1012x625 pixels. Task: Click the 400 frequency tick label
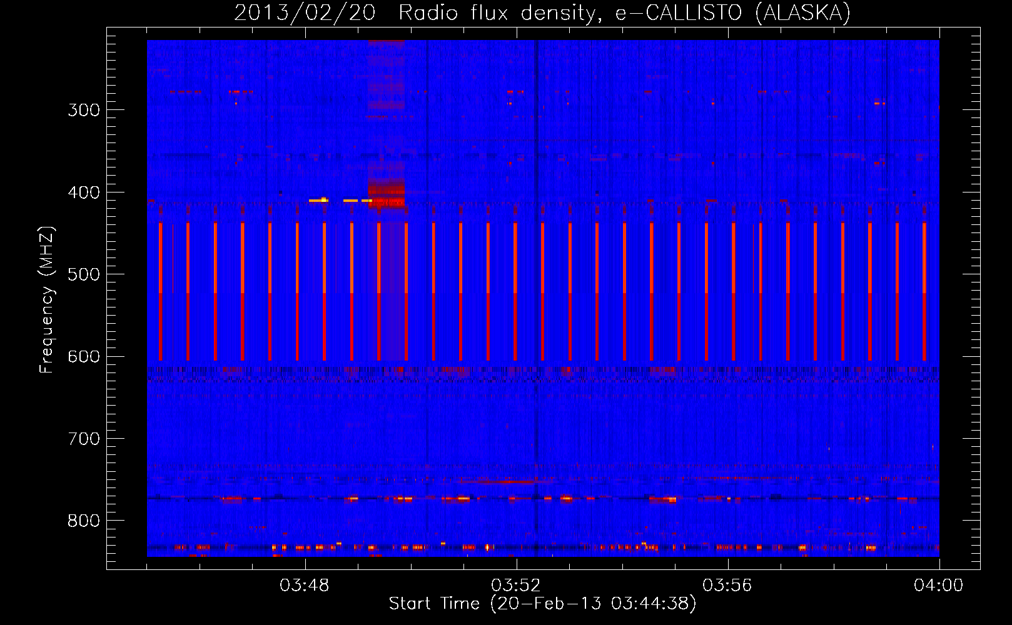coord(84,192)
